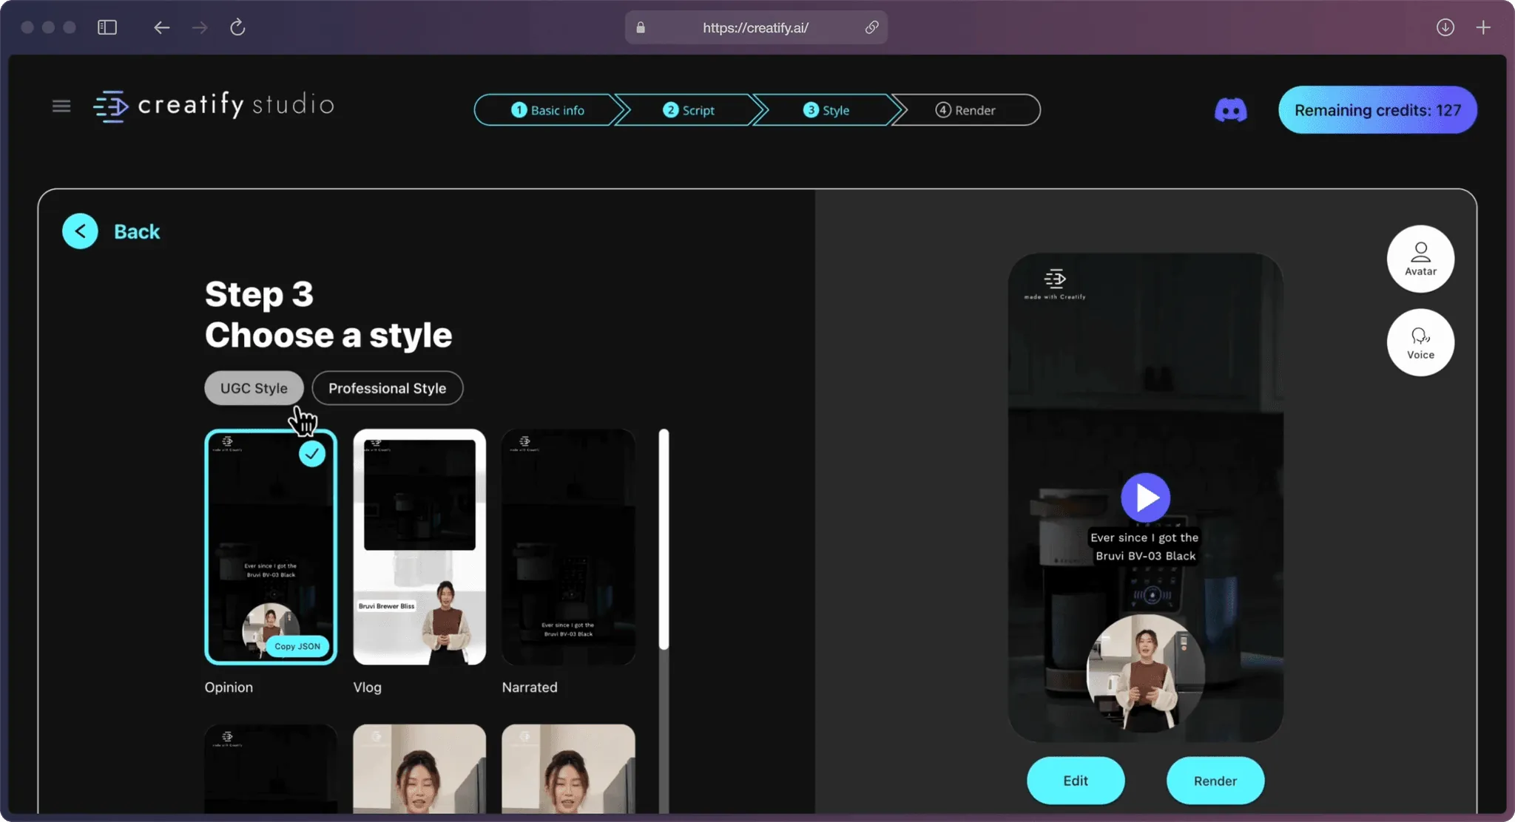Open the Voice selector
The height and width of the screenshot is (822, 1515).
tap(1420, 342)
